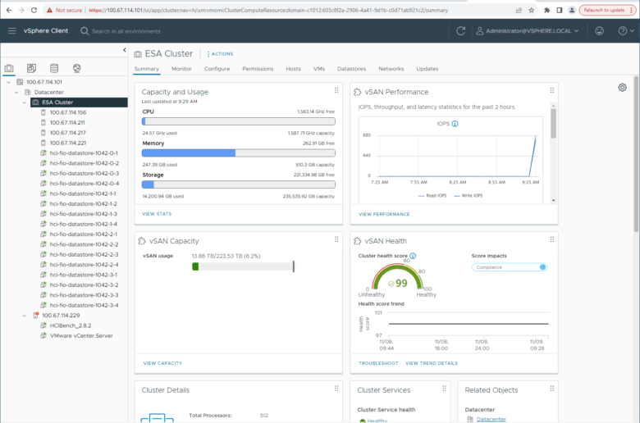Open the Datastores tab

[351, 69]
